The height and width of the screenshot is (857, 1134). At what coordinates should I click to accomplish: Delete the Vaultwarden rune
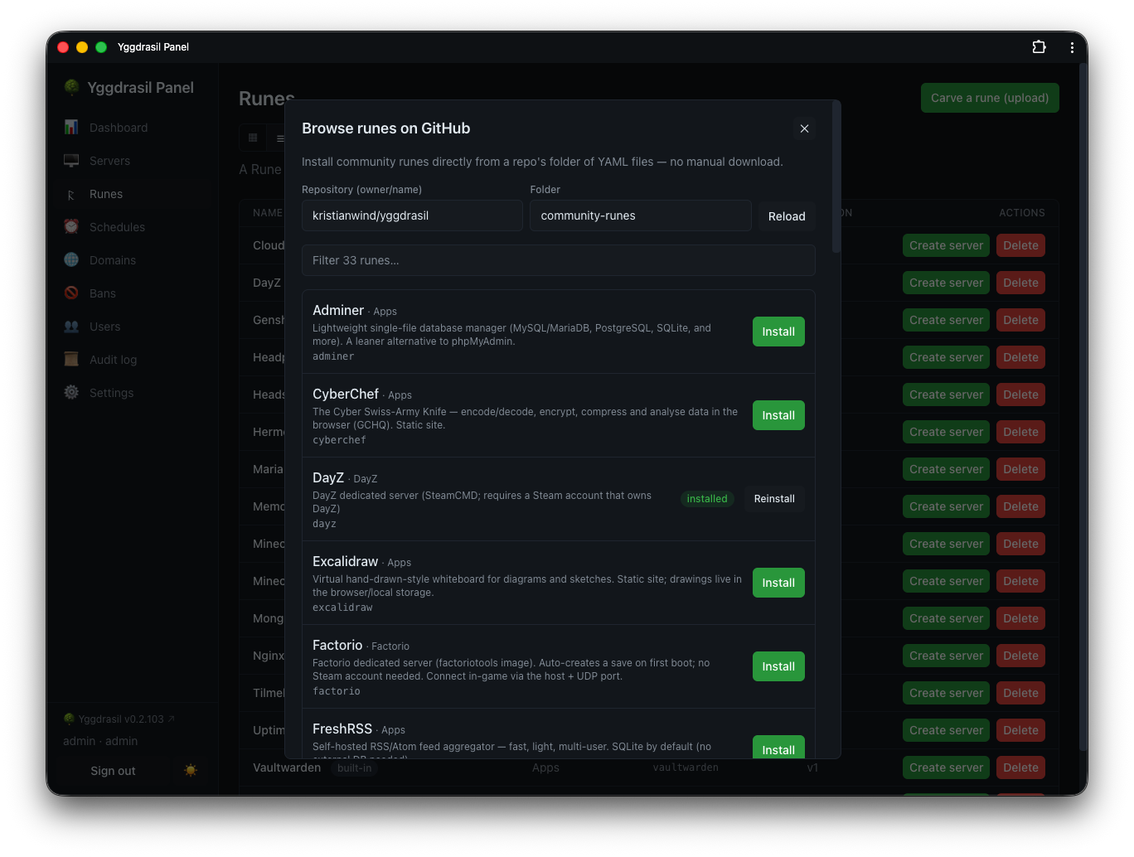(x=1020, y=767)
